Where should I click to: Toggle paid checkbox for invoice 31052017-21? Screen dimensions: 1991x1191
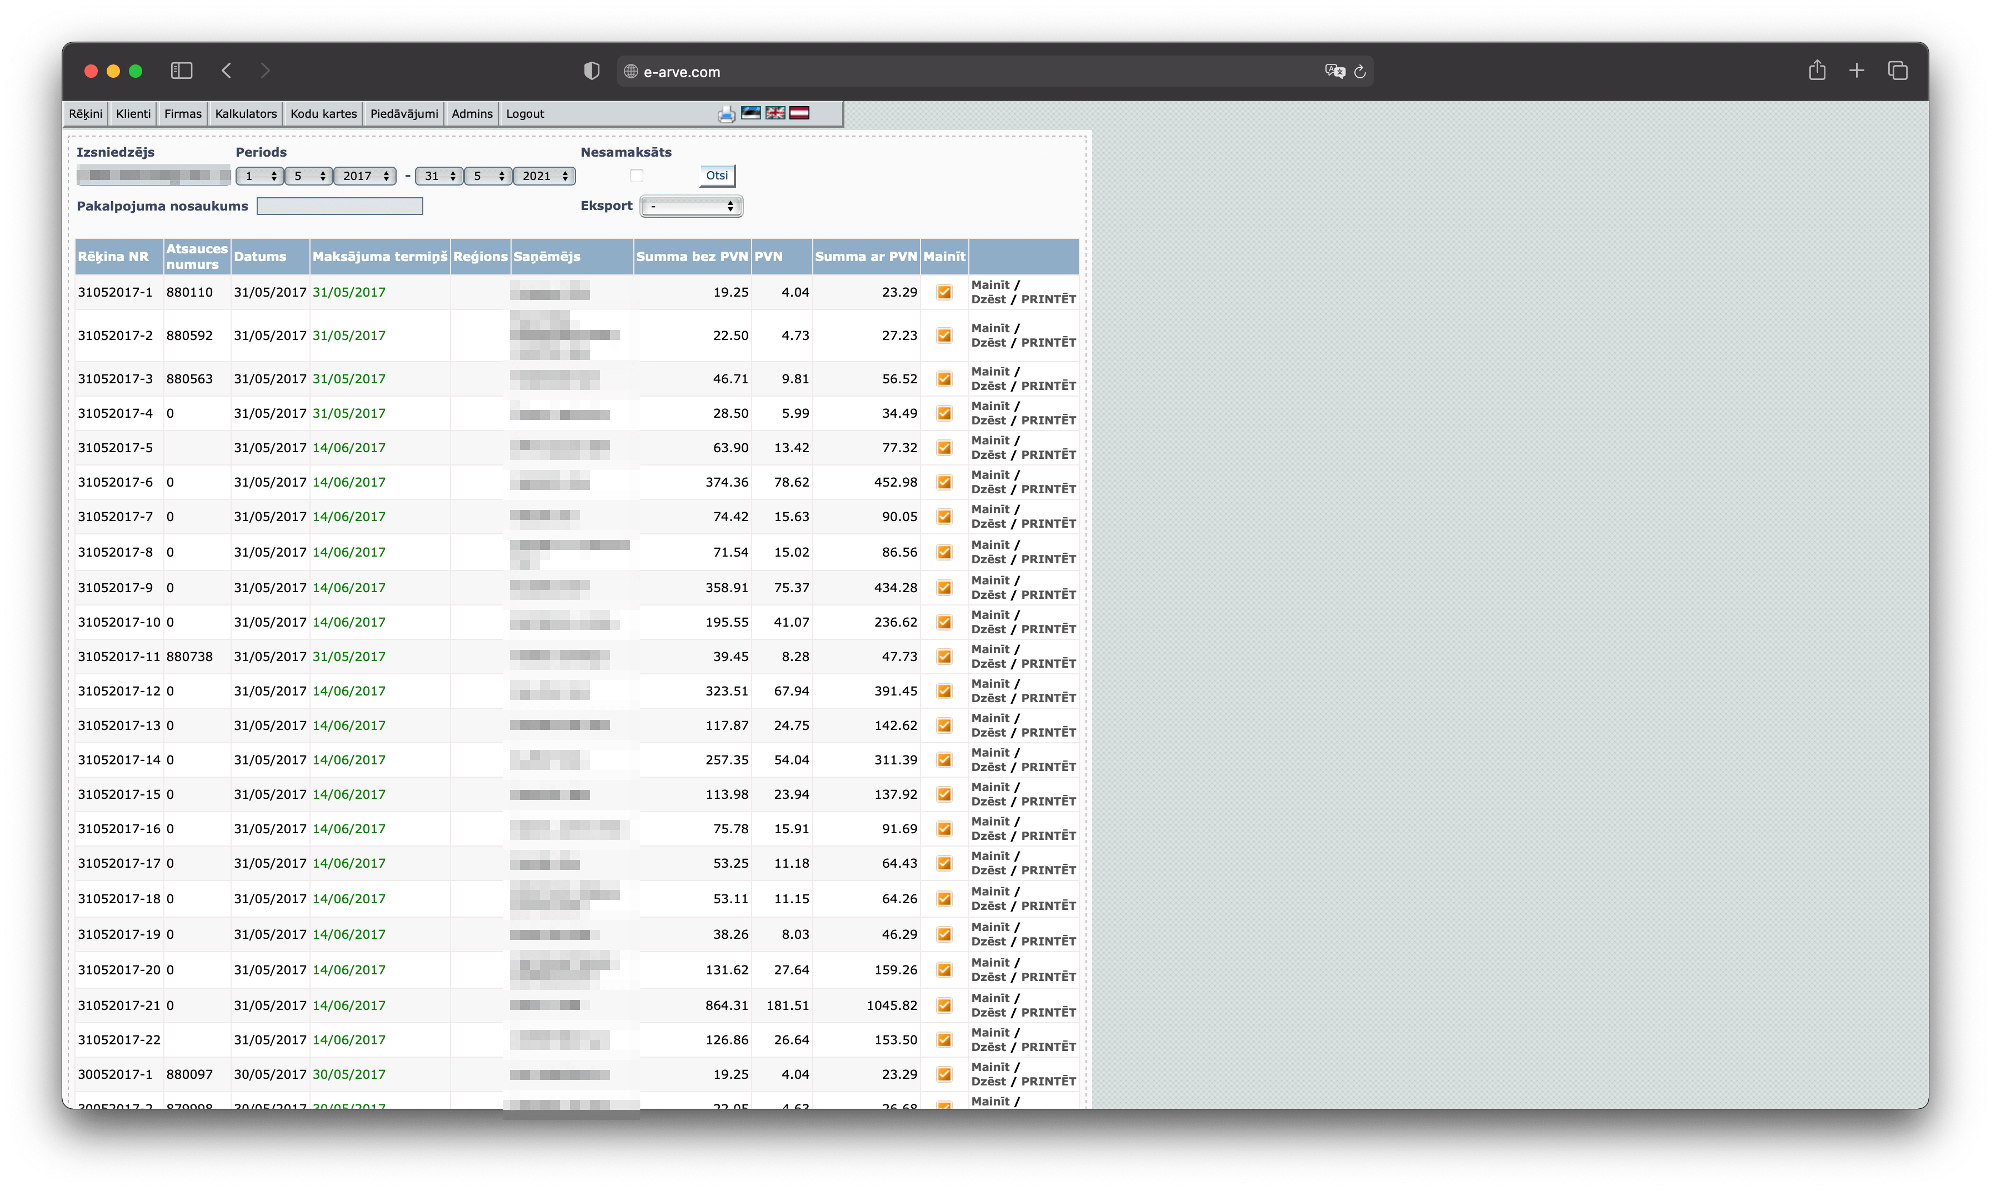944,1005
